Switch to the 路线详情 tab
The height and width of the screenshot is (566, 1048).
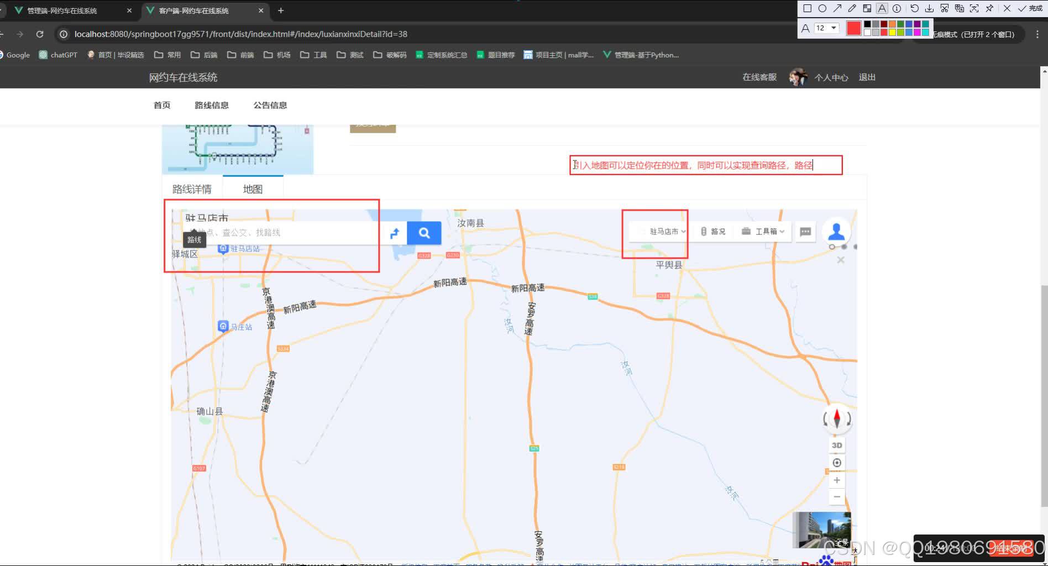192,189
